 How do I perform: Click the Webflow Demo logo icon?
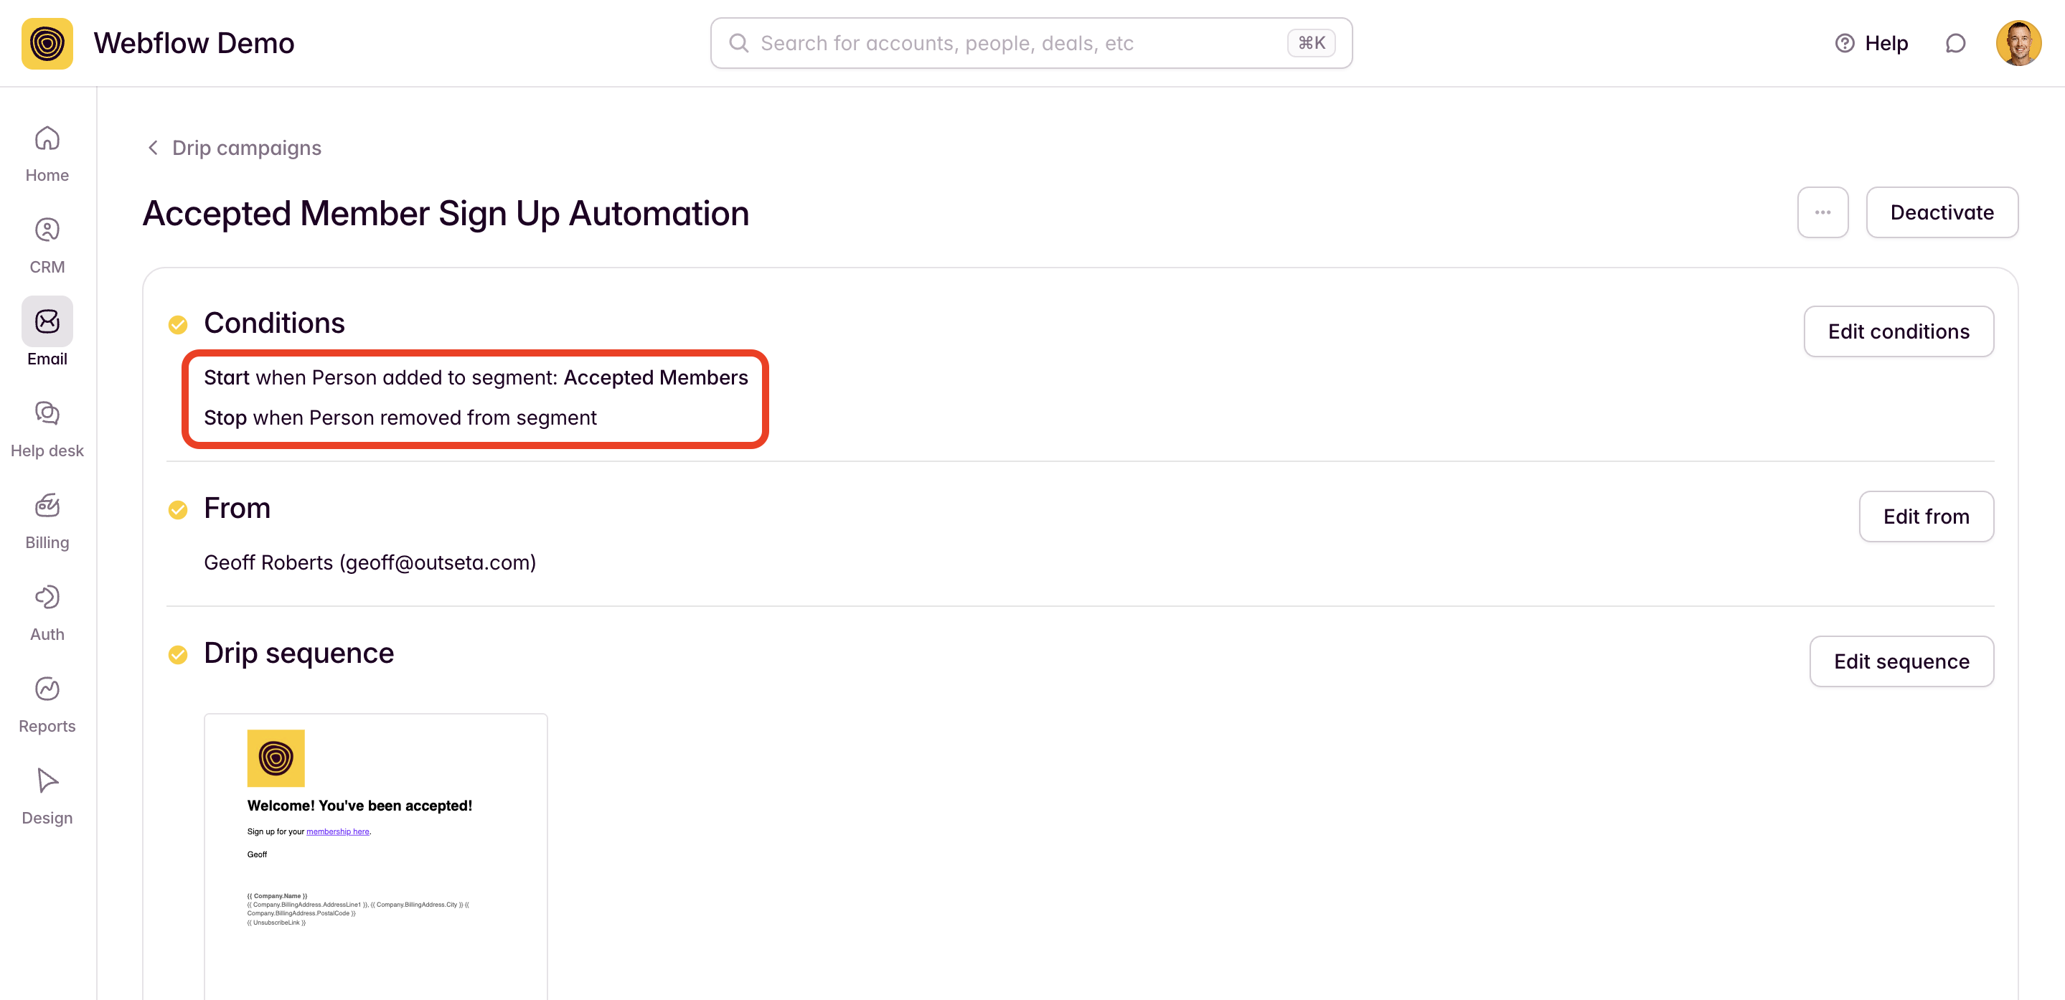(47, 43)
